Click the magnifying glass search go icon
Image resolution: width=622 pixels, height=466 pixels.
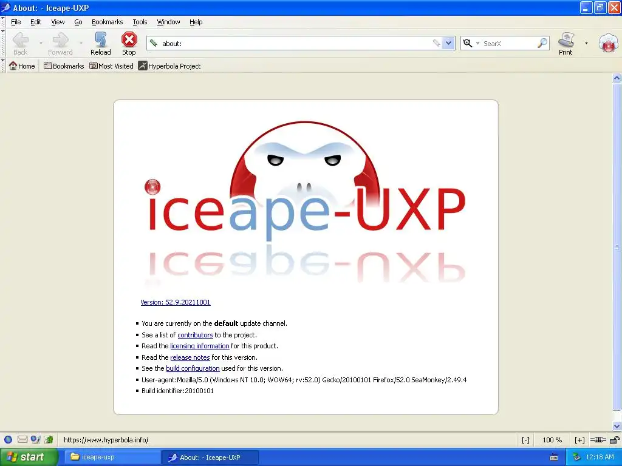(x=542, y=43)
